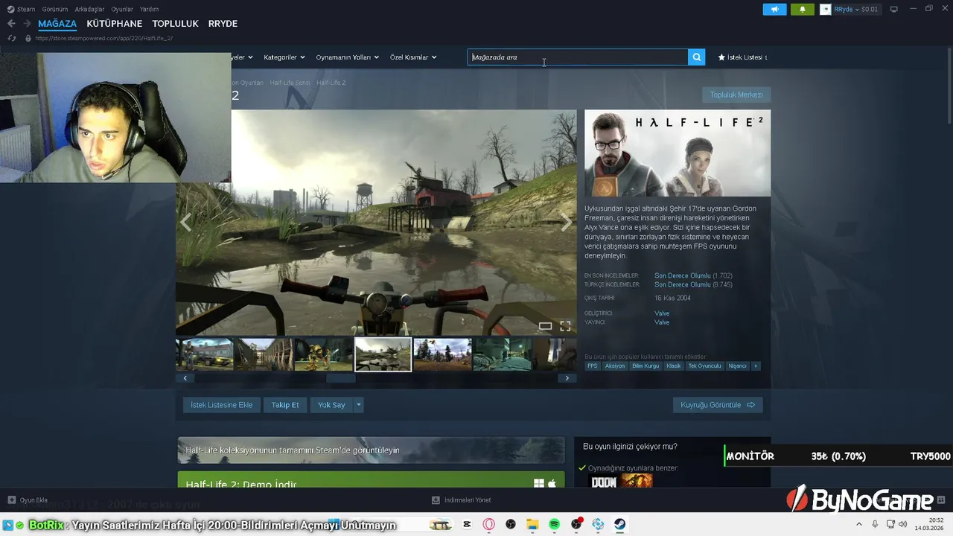Click the thumbnail strip scrollbar handle
953x536 pixels.
tap(341, 378)
